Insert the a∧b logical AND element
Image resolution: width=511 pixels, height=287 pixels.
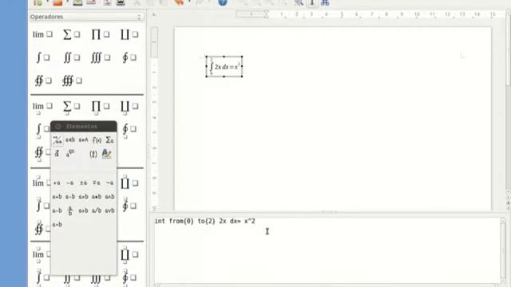pos(110,197)
